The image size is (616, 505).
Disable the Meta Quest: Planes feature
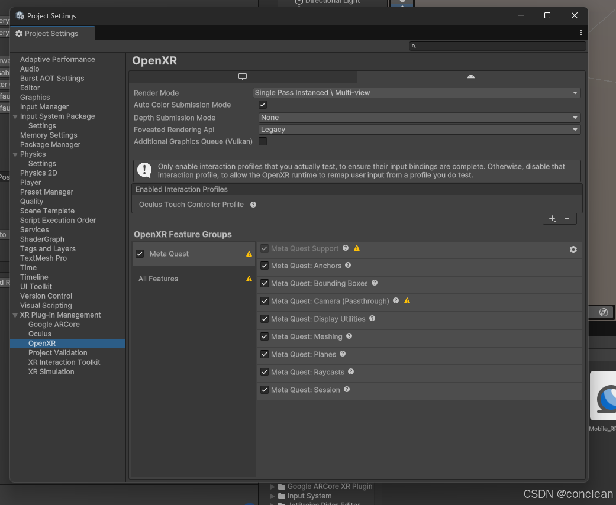pos(264,354)
